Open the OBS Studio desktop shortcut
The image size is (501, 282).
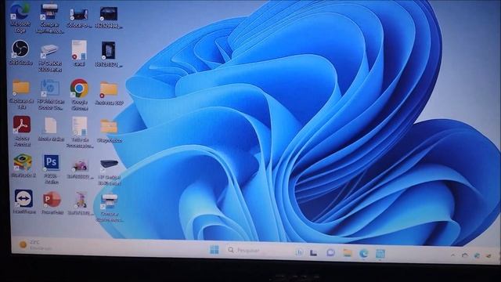(20, 52)
